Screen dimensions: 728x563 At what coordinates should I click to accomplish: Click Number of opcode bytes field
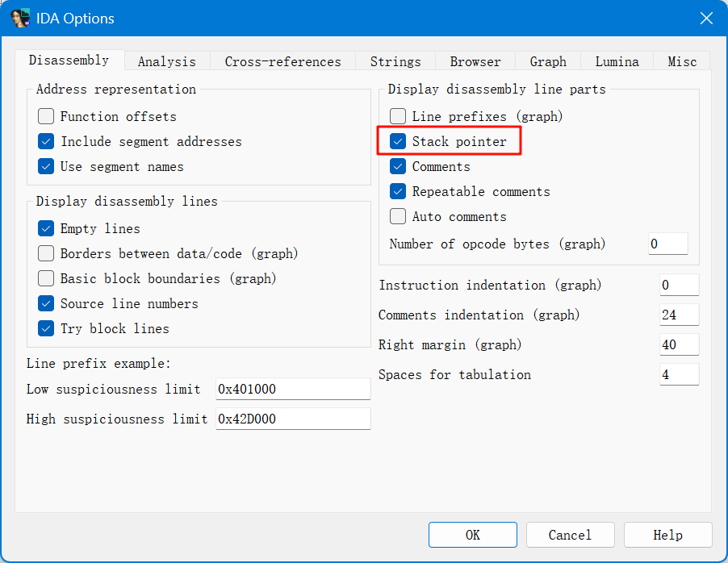point(668,244)
